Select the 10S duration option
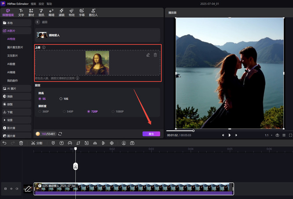Image resolution: width=293 pixels, height=199 pixels. [61, 99]
